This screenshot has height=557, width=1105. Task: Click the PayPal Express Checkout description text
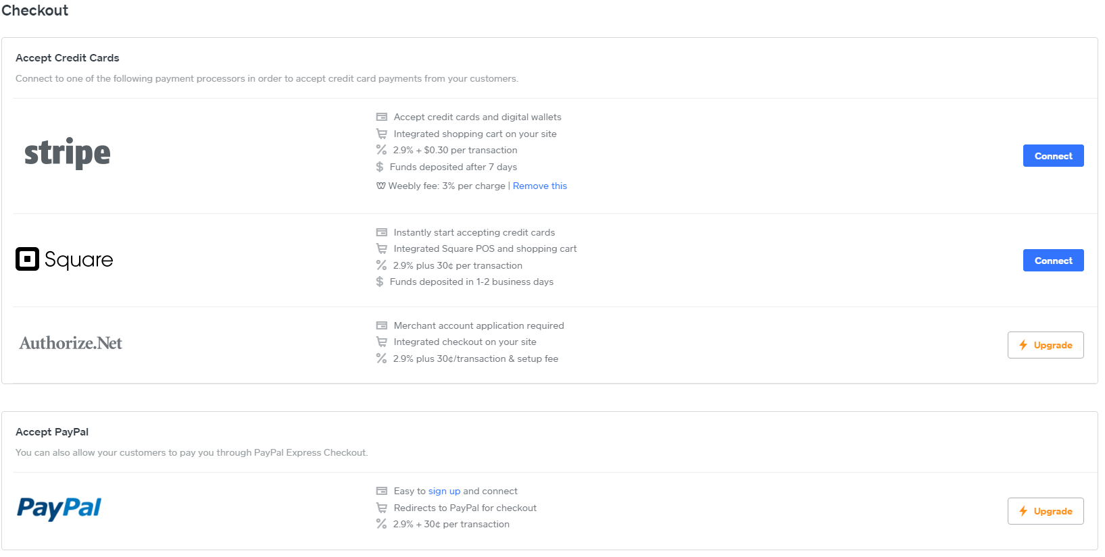tap(192, 452)
